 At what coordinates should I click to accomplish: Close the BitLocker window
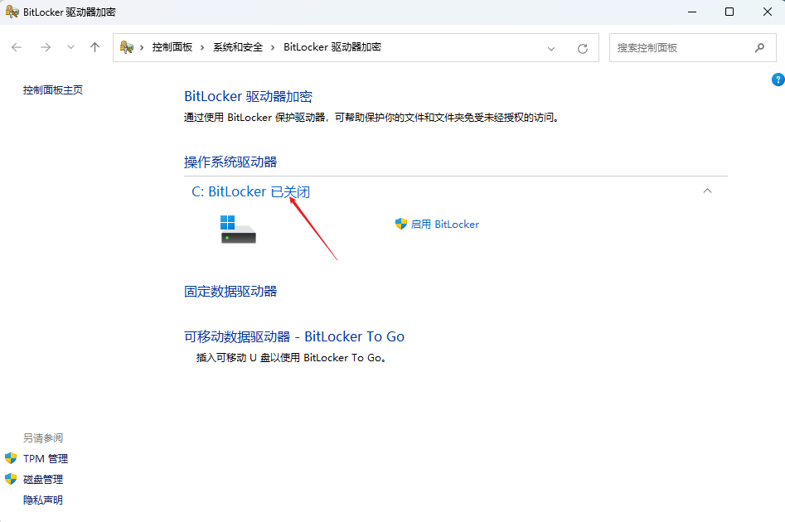767,12
